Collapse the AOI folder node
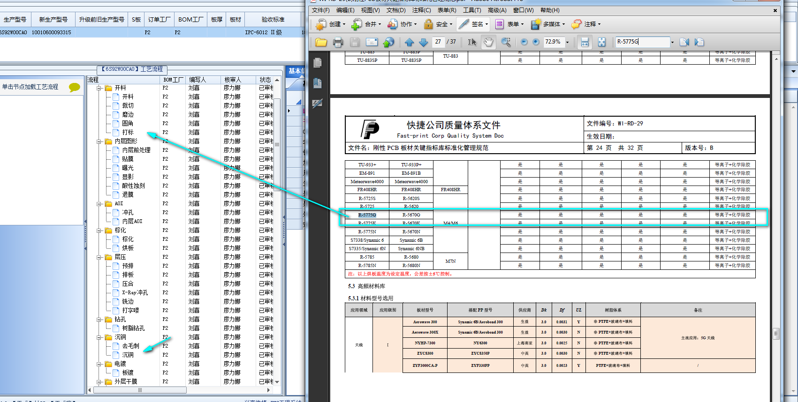The image size is (798, 402). 99,204
